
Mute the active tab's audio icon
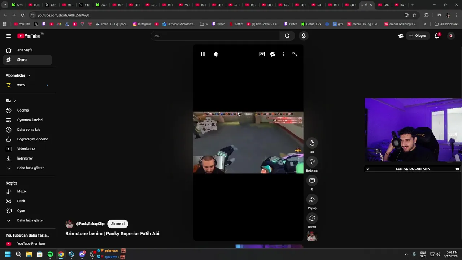click(366, 5)
